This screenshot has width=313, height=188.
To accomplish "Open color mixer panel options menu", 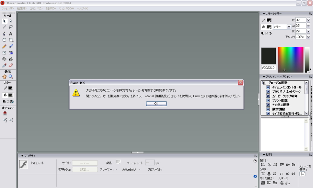I will pos(310,14).
